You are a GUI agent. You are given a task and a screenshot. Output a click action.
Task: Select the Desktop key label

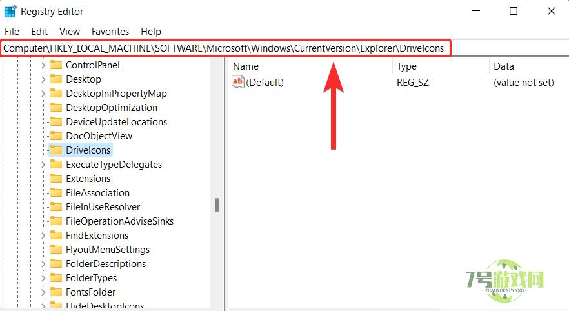click(x=83, y=79)
